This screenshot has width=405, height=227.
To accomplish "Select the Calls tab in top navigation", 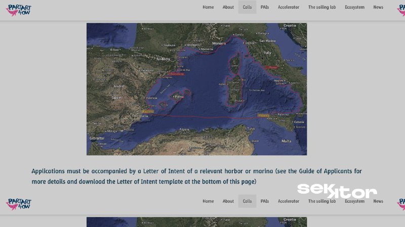I will 247,7.
